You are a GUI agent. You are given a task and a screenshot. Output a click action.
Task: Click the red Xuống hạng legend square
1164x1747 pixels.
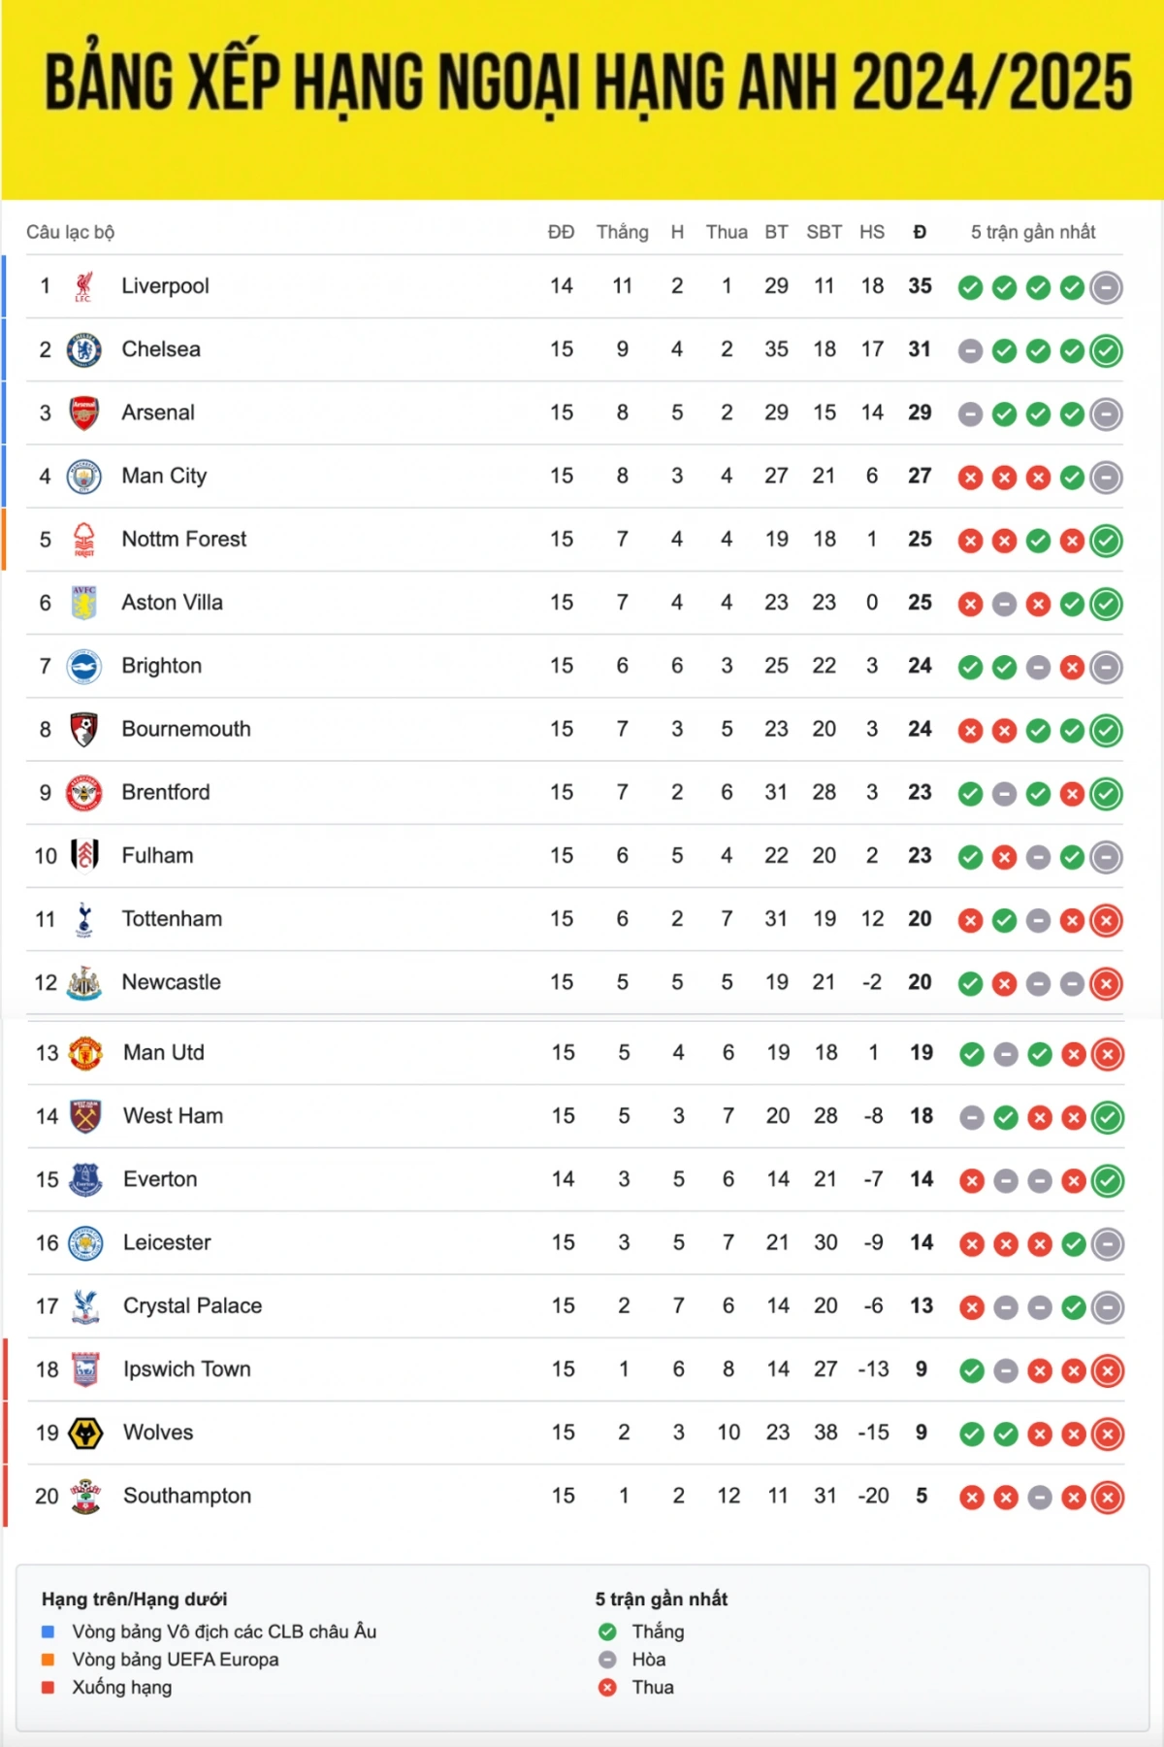pos(48,1687)
